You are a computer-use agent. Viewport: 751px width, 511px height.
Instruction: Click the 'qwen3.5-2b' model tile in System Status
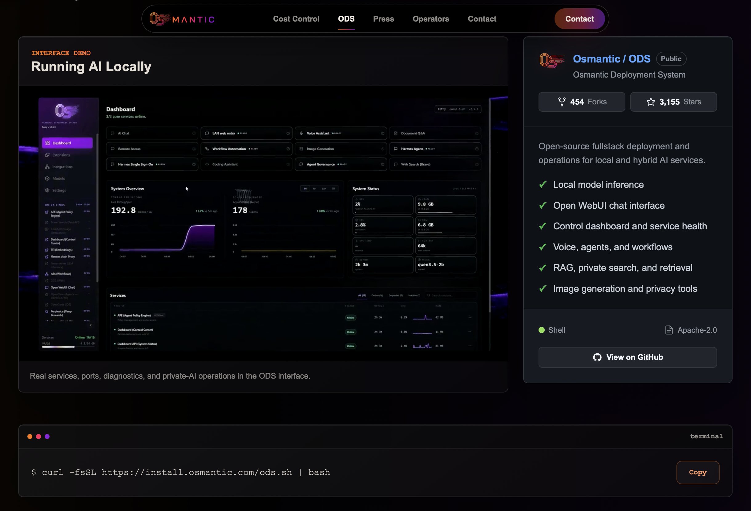445,264
